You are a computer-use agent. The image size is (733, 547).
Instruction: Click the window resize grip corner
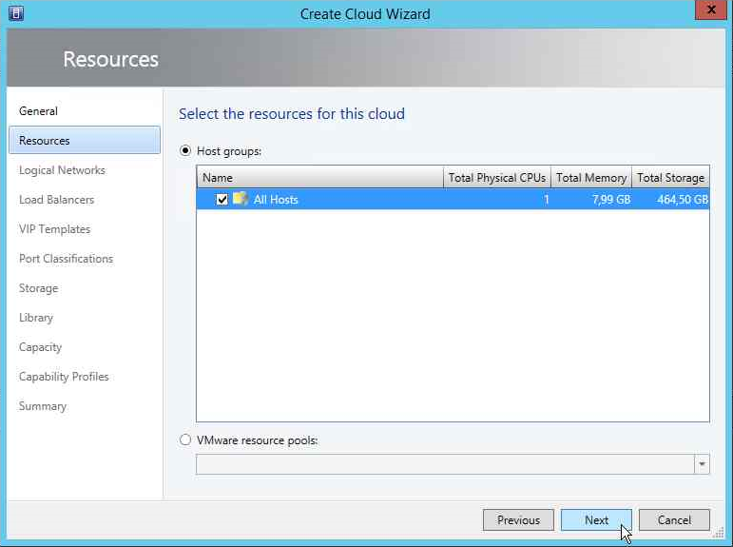click(x=720, y=534)
